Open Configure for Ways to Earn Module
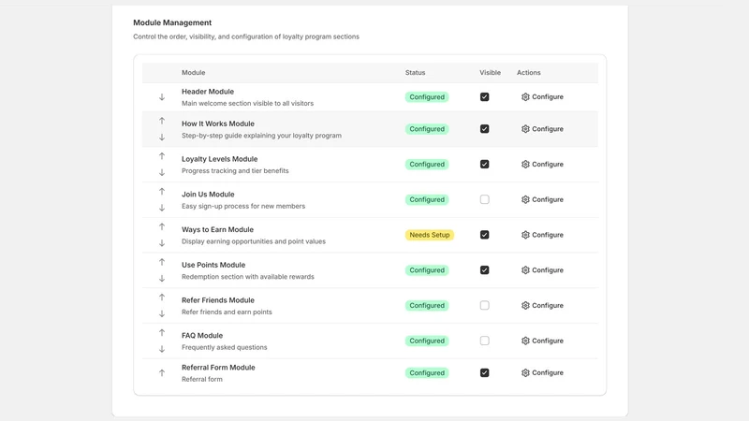 [x=542, y=235]
